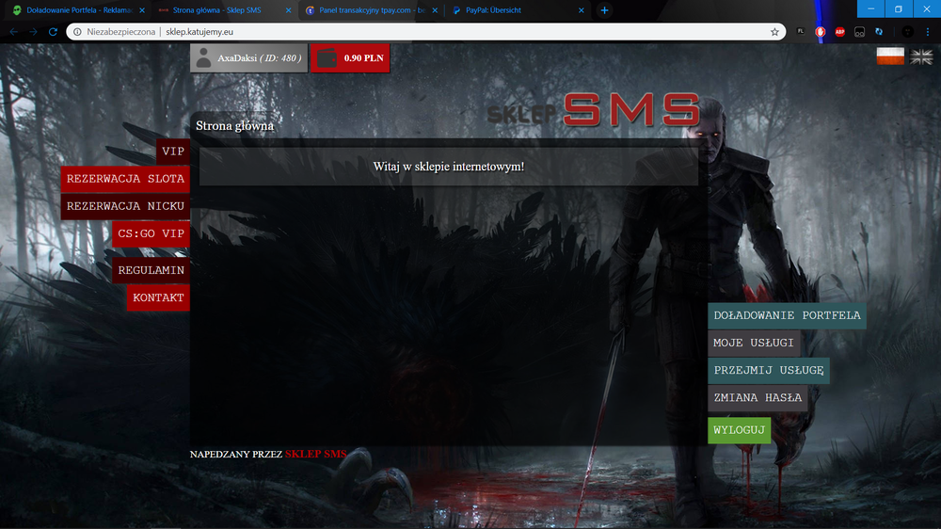The image size is (941, 529).
Task: Open Rezerwacja Nicku service
Action: 125,206
